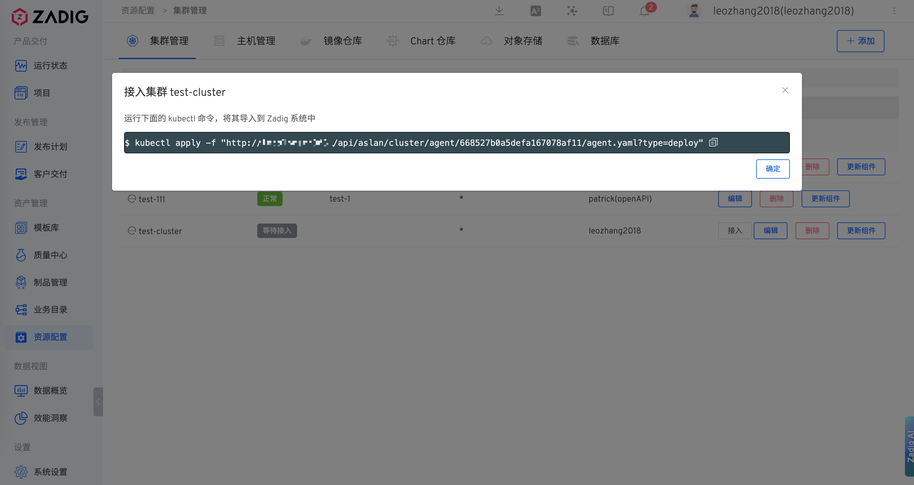Close the 接入集群 test-cluster dialog
Image resolution: width=914 pixels, height=485 pixels.
(785, 90)
